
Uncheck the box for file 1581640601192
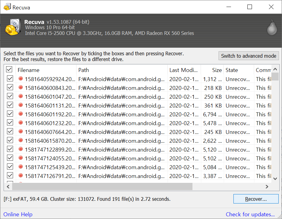pyautogui.click(x=10, y=114)
